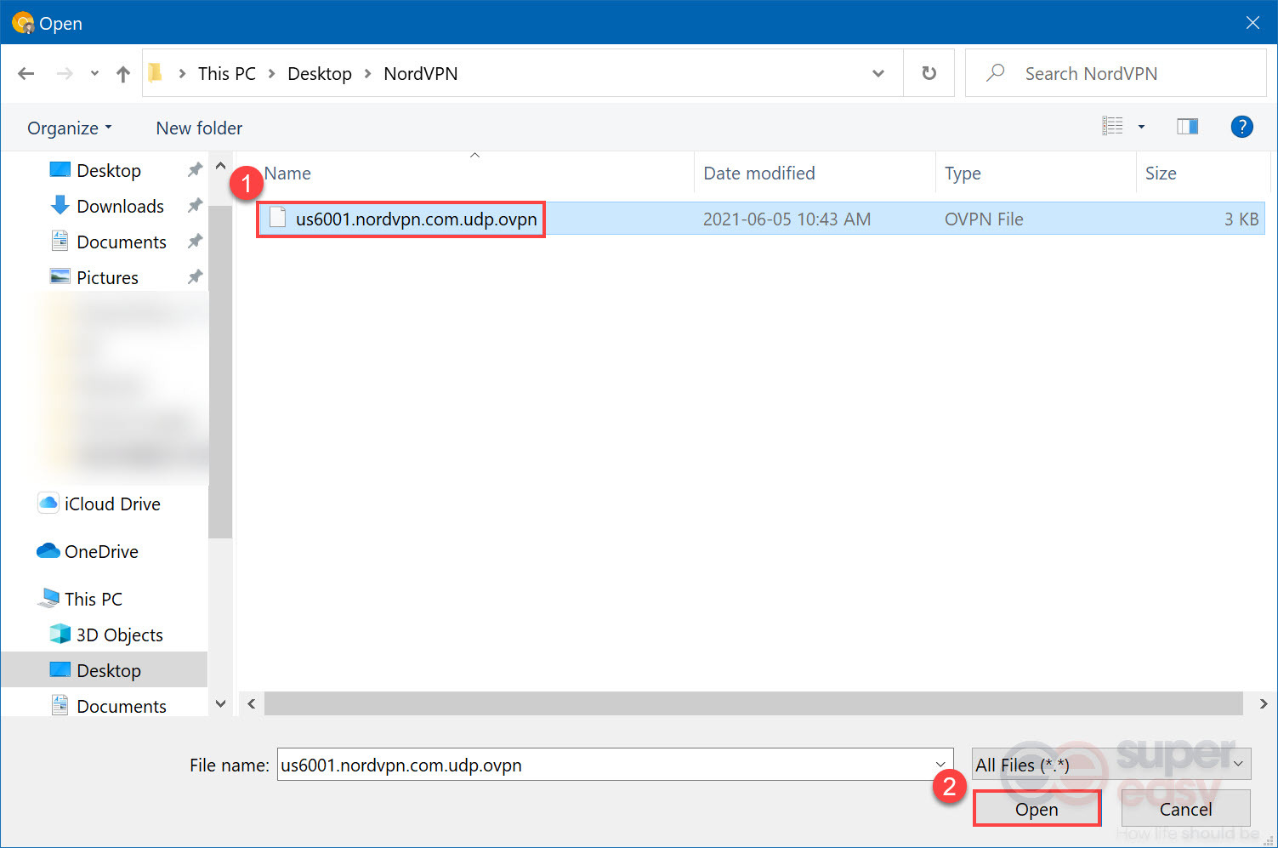
Task: Open previous locations address dropdown
Action: [878, 74]
